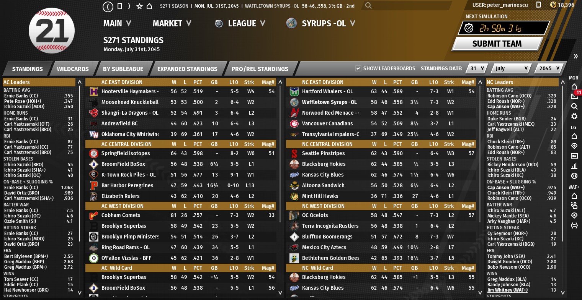Go back using the circled left arrow
The image size is (582, 300).
coord(108,6)
